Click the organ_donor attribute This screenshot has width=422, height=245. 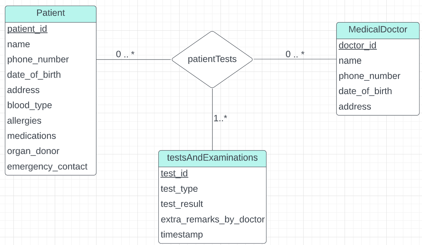point(33,151)
